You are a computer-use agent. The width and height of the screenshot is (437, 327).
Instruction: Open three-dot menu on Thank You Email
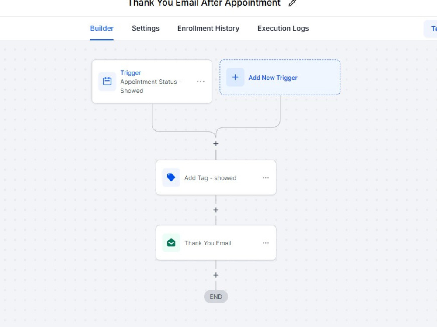(266, 243)
